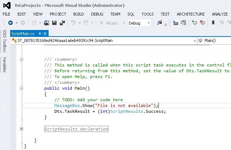Open the BUILD menu

(x=78, y=14)
